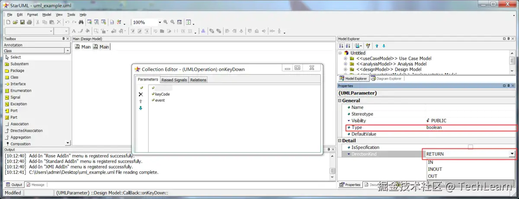Open the font name dropdown
The width and height of the screenshot is (519, 199).
click(50, 31)
